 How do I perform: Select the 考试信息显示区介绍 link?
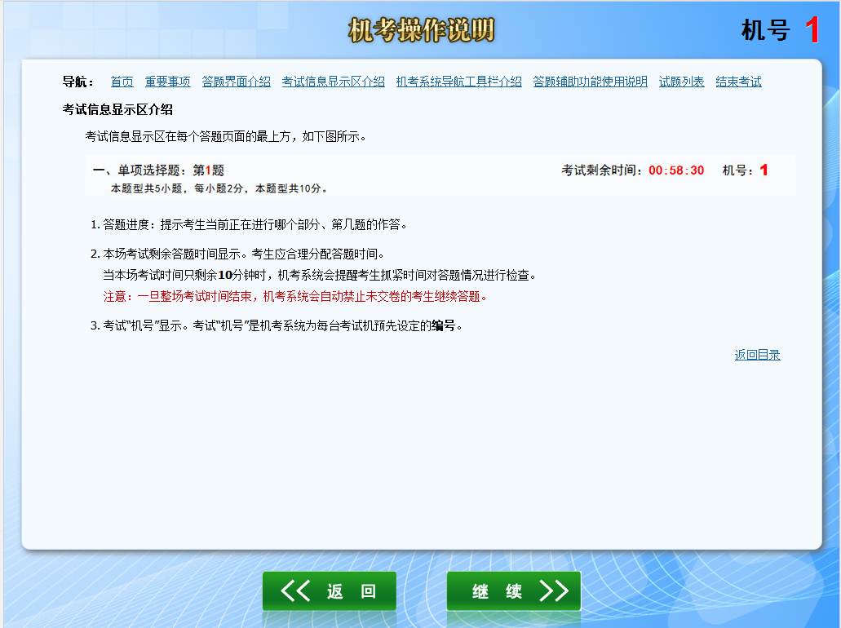click(x=334, y=82)
